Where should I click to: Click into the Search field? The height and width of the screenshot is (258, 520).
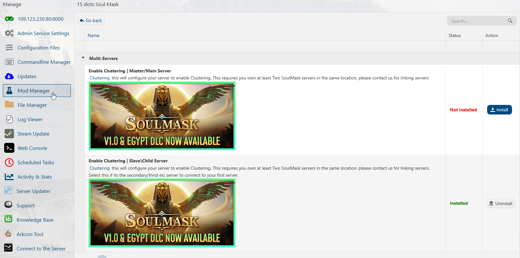[477, 21]
